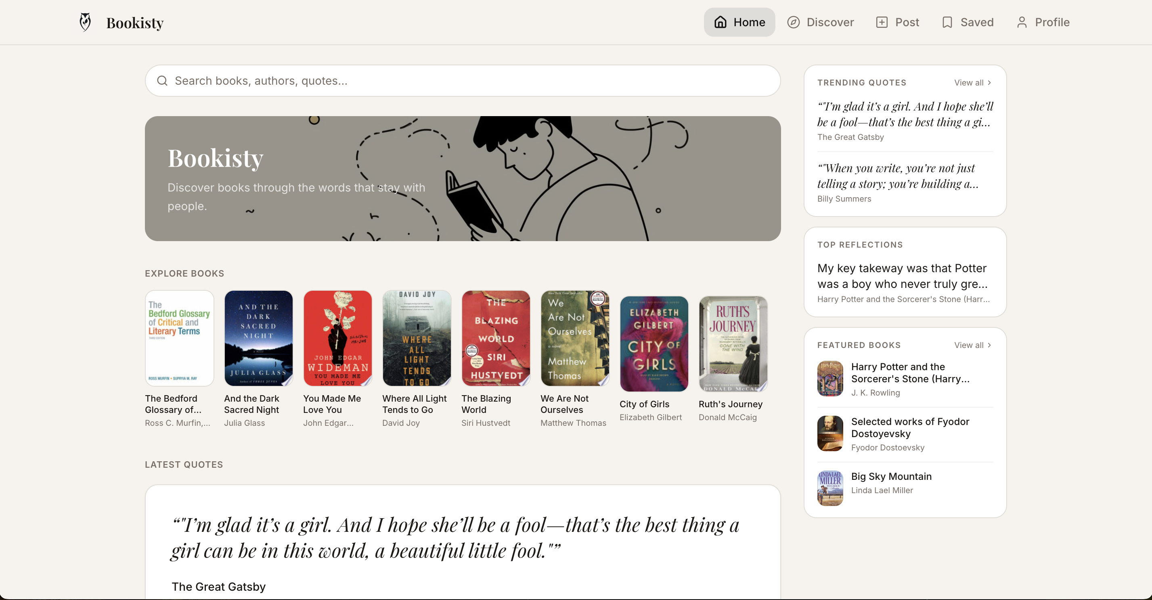Switch to the Discover tab
The width and height of the screenshot is (1152, 600).
[x=821, y=22]
